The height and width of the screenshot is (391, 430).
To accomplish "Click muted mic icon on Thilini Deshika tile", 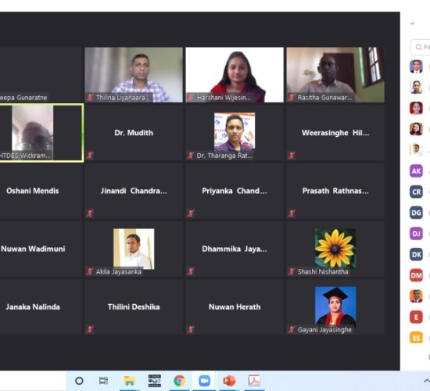I will pyautogui.click(x=90, y=329).
